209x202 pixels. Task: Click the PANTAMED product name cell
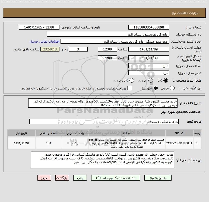127,143
